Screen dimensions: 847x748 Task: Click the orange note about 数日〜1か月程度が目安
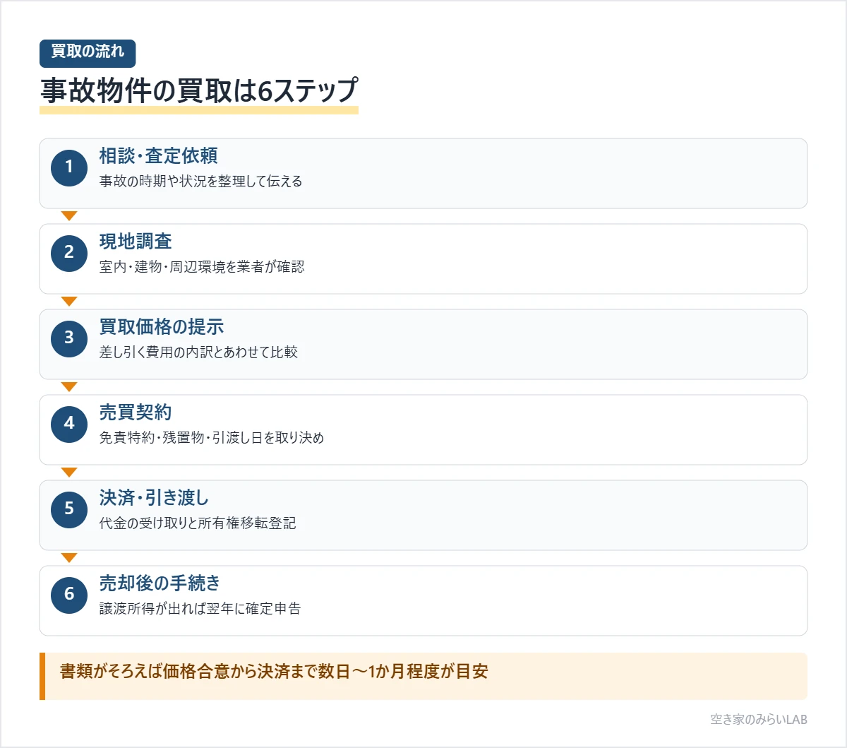tap(423, 676)
